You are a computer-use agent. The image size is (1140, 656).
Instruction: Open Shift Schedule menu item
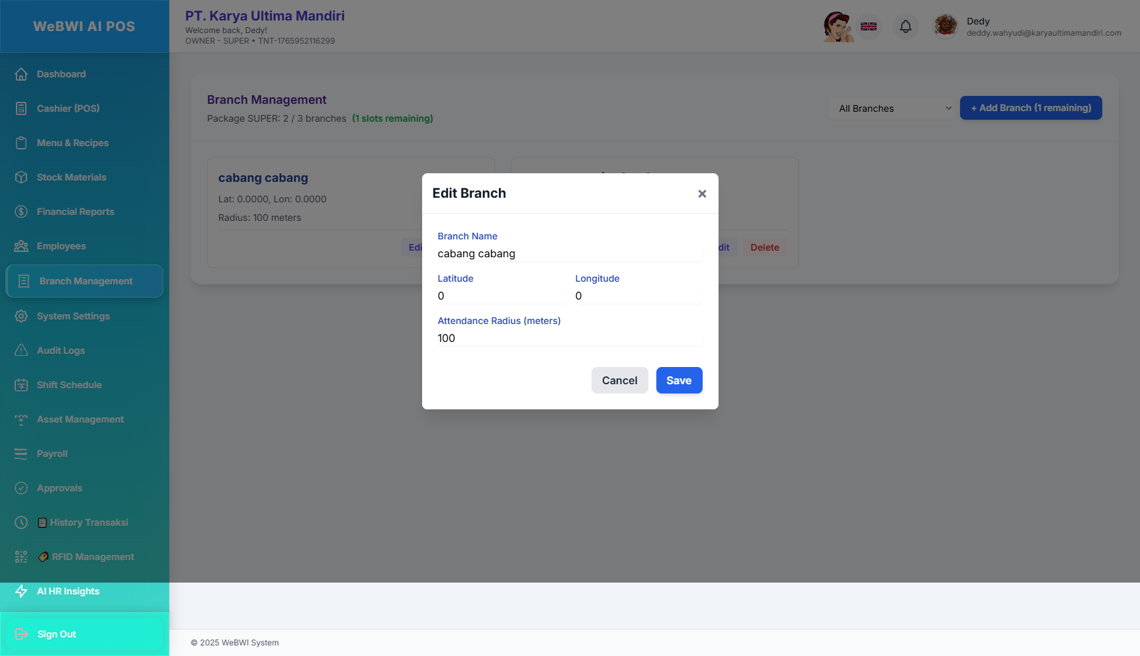[69, 385]
